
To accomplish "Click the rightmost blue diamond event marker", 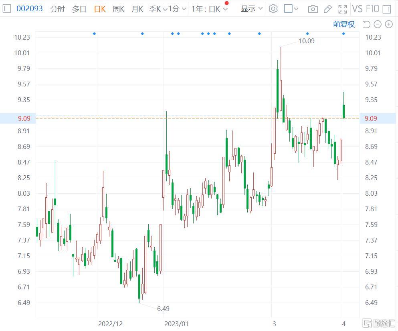I will coord(343,34).
